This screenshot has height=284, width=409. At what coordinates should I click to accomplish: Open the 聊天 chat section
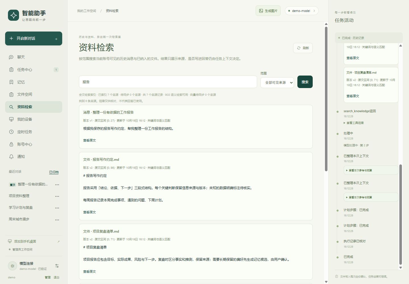pos(34,57)
